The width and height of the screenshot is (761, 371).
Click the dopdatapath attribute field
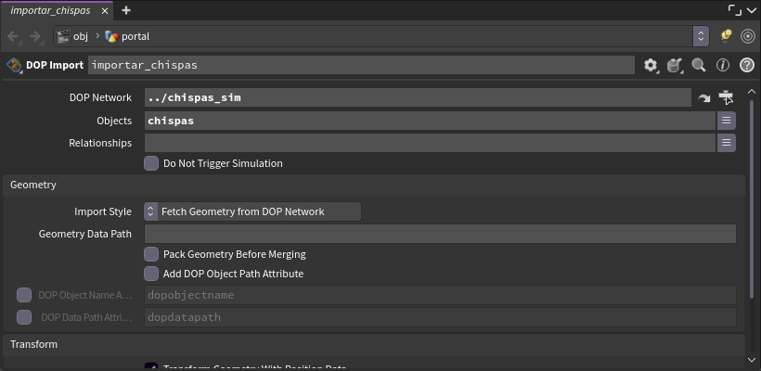click(x=440, y=317)
